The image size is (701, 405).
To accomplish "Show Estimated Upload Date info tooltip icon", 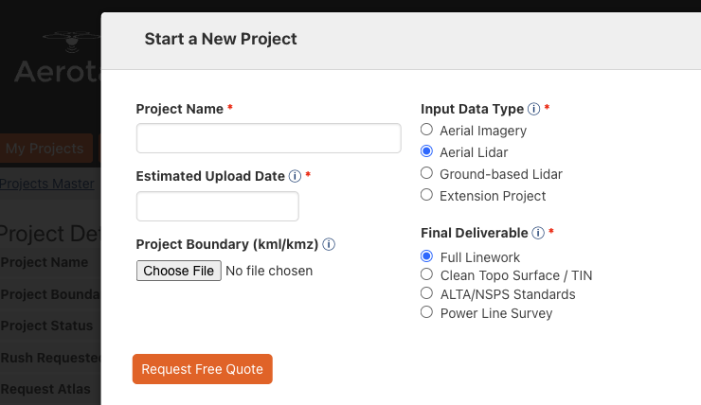I will coord(295,176).
